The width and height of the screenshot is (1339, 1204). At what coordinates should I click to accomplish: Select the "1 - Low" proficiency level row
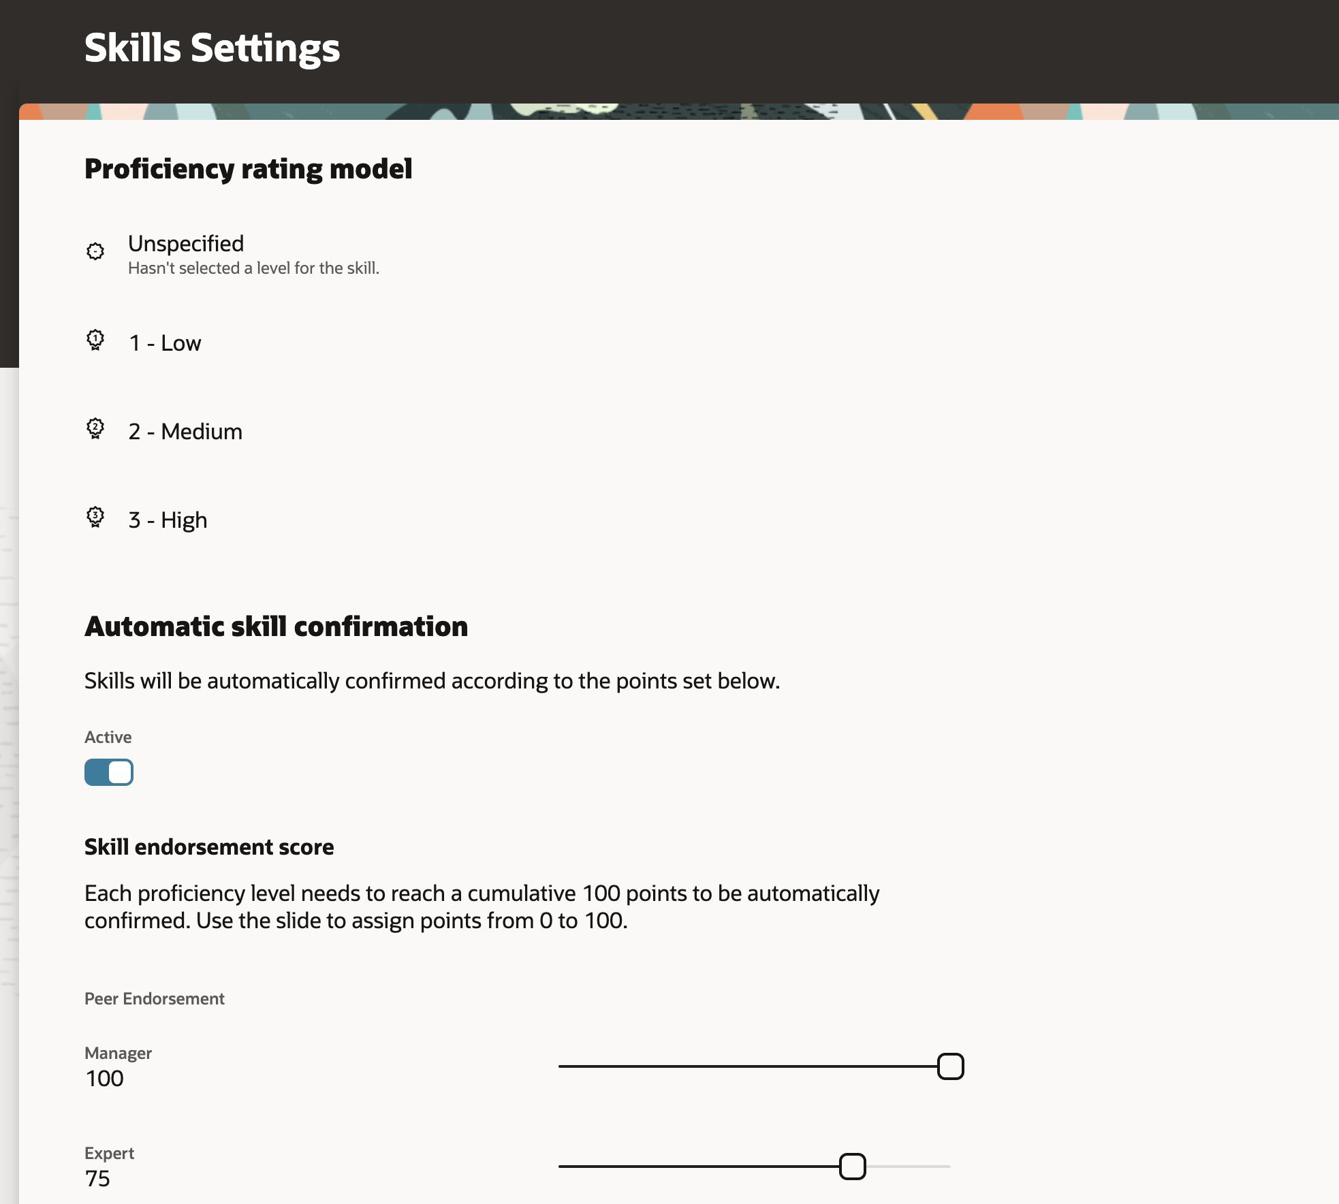(x=164, y=343)
